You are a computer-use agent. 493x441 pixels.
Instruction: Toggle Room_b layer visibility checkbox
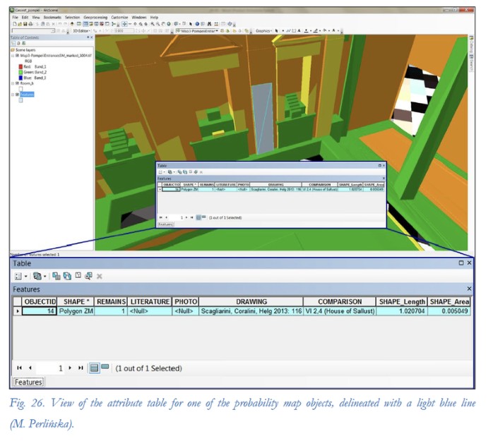point(17,83)
